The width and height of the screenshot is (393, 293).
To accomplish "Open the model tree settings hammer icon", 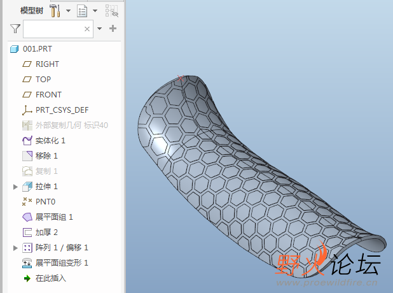I will click(x=55, y=11).
